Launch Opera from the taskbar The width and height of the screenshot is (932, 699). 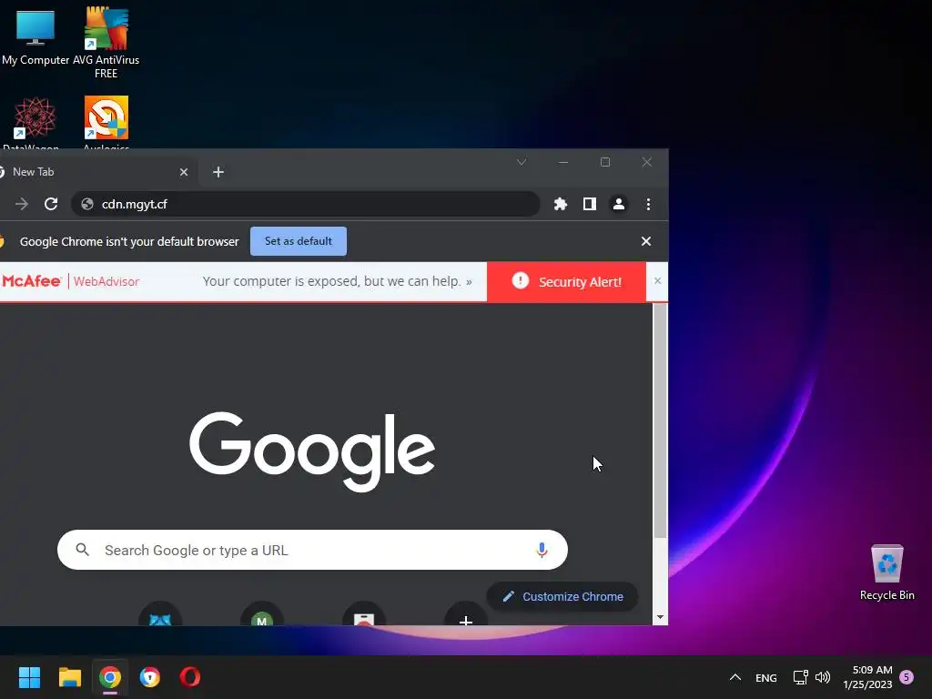pos(190,677)
